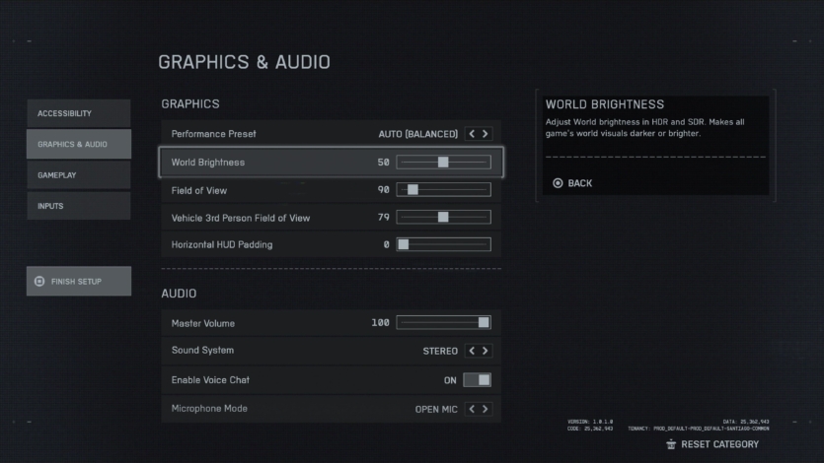Switch to the Gameplay tab
Viewport: 824px width, 463px height.
tap(78, 174)
